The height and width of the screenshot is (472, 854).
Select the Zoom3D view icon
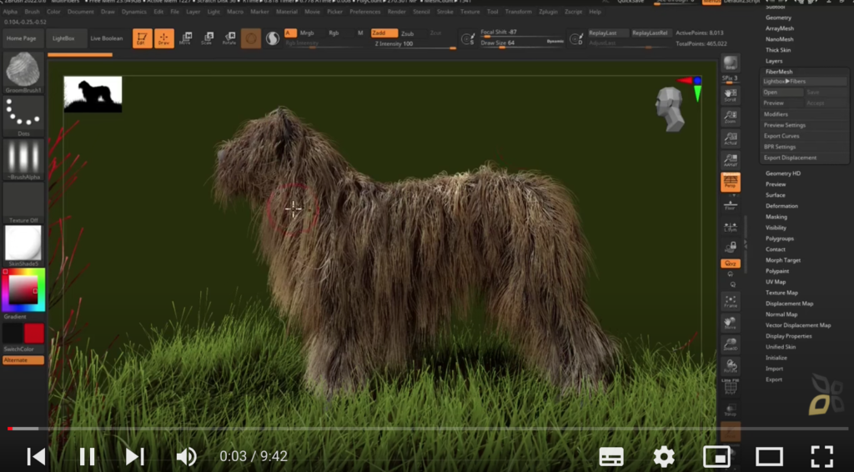coord(730,344)
